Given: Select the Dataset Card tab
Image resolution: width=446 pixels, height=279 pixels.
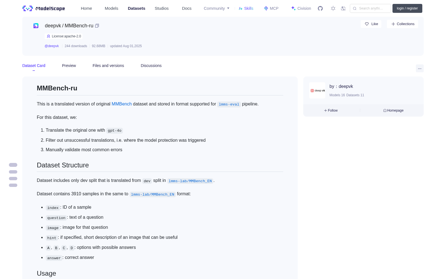Looking at the screenshot, I should (34, 66).
